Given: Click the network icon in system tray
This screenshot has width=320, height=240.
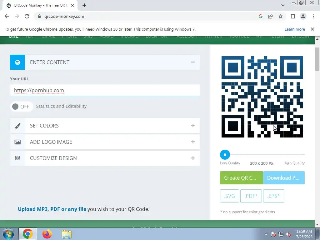Looking at the screenshot, I should 281,234.
